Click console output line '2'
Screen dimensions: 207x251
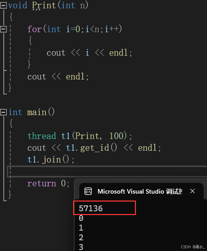[81, 238]
